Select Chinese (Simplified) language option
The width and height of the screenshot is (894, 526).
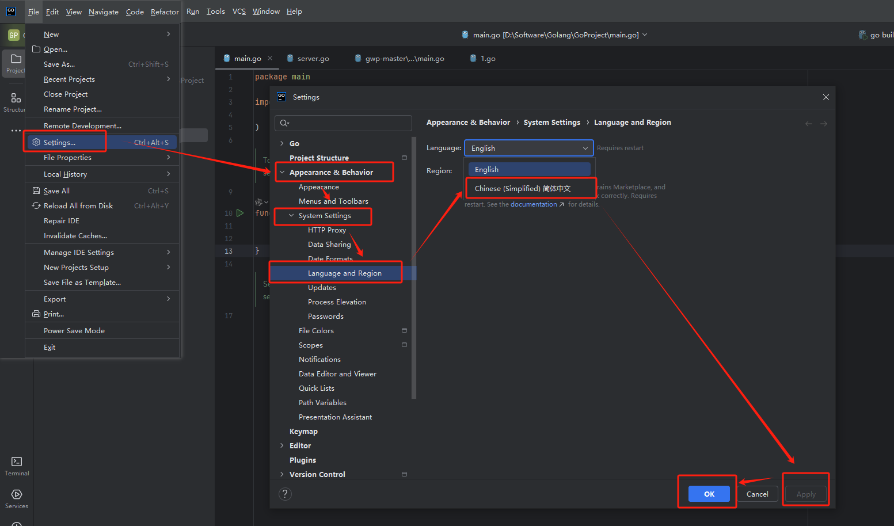click(x=529, y=188)
